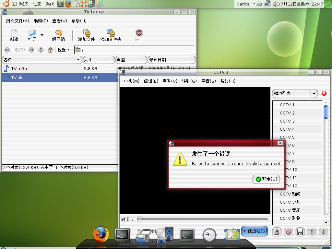
Task: Click the move playlist item down icon
Action: point(323,232)
